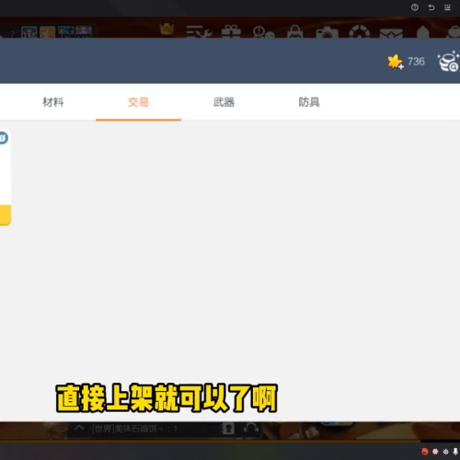This screenshot has width=460, height=460.
Task: Click the coins with magnifier icon
Action: [x=448, y=62]
